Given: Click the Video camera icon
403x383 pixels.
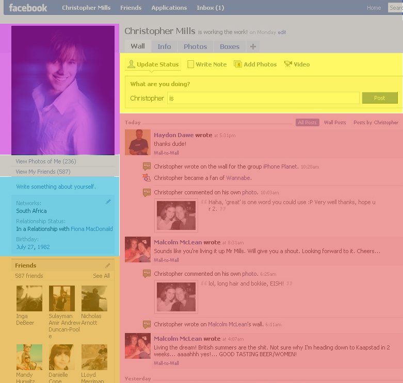Looking at the screenshot, I should (x=288, y=64).
